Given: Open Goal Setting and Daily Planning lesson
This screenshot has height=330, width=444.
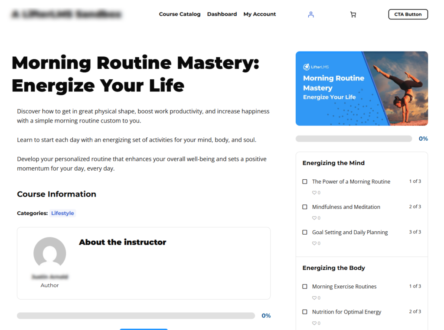Looking at the screenshot, I should (x=350, y=232).
